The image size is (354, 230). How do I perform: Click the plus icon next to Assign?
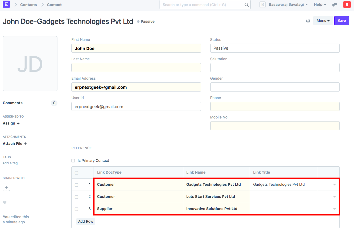coord(18,123)
